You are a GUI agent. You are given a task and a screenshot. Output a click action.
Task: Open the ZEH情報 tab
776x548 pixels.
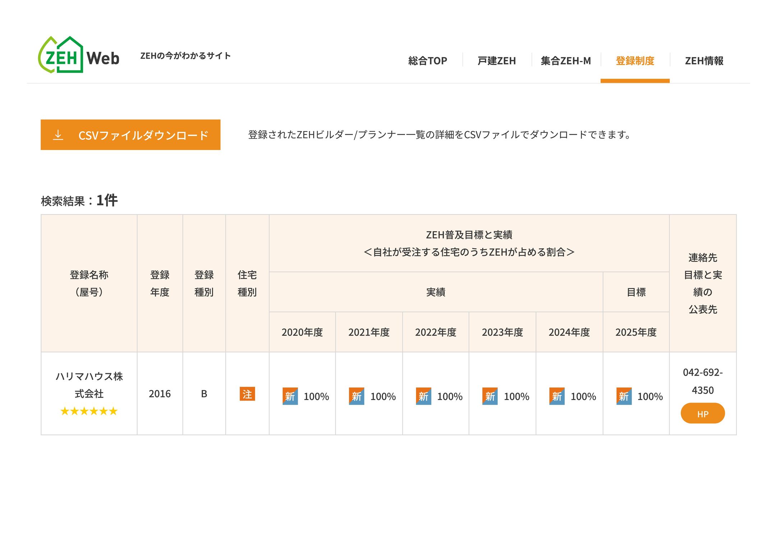(x=704, y=61)
